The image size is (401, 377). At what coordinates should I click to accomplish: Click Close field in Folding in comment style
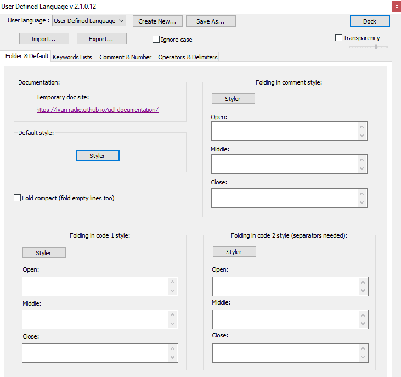tap(289, 198)
